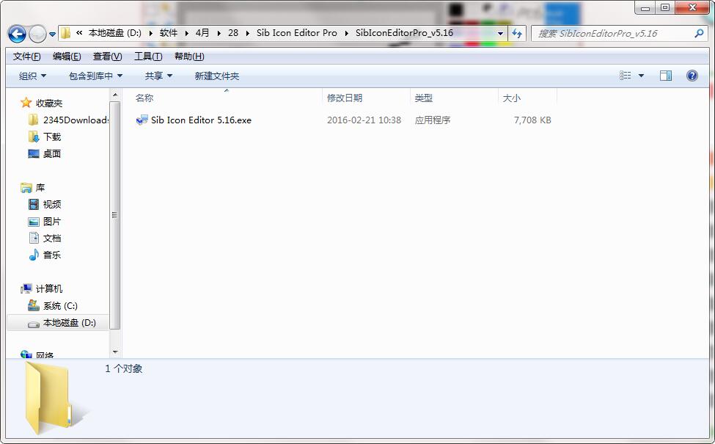Click the 7,708 KB size cell
The width and height of the screenshot is (715, 444).
pyautogui.click(x=532, y=120)
